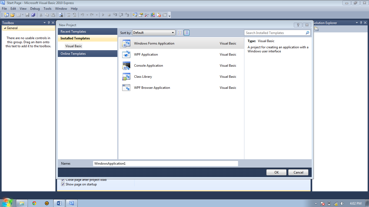This screenshot has height=207, width=369.
Task: Select Visual Basic under Installed Templates
Action: (74, 46)
